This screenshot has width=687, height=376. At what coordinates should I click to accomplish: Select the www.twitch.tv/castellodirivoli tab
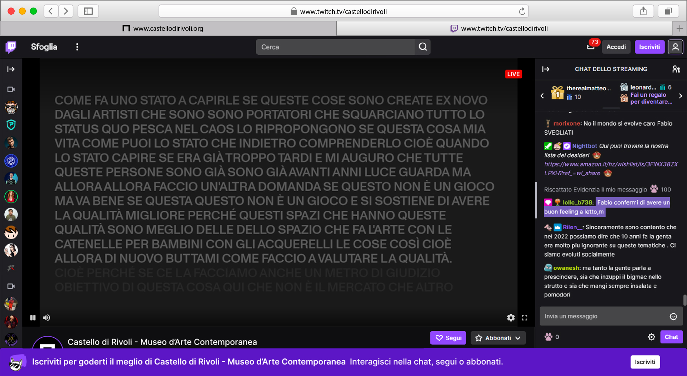505,28
